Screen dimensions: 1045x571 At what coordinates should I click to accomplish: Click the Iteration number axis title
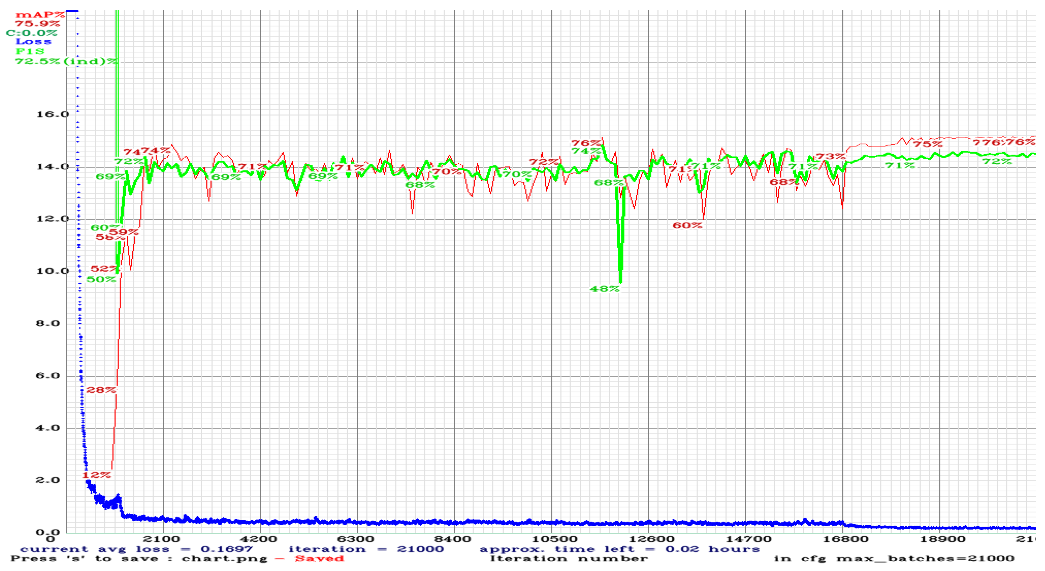pyautogui.click(x=569, y=559)
